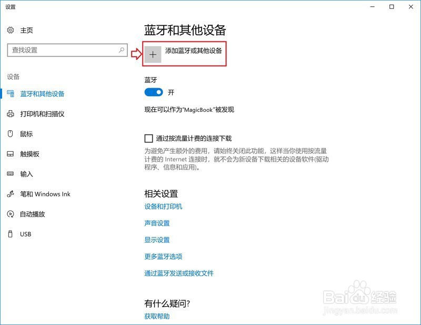Click inside the 查找设置 search field

63,50
